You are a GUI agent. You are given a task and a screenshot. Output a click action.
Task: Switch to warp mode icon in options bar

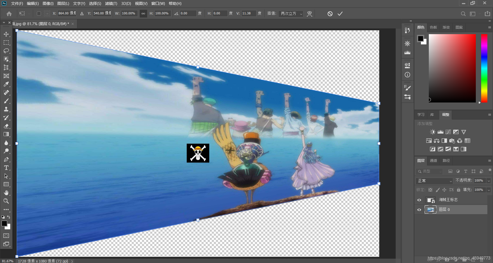click(309, 14)
